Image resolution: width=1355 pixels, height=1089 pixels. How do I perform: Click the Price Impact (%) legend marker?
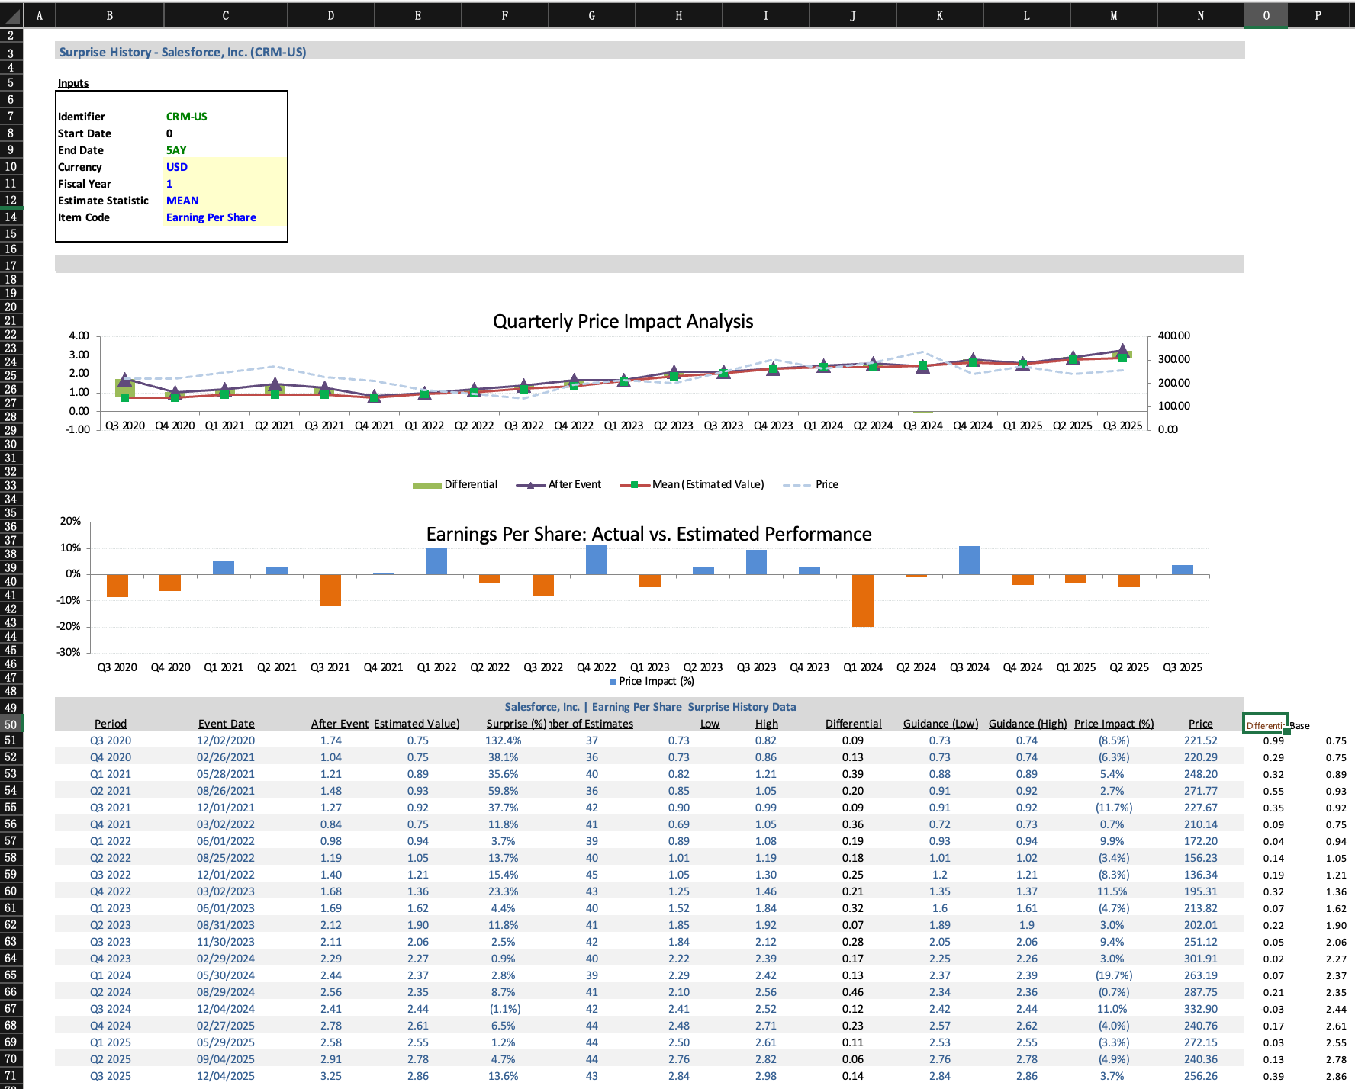coord(613,682)
